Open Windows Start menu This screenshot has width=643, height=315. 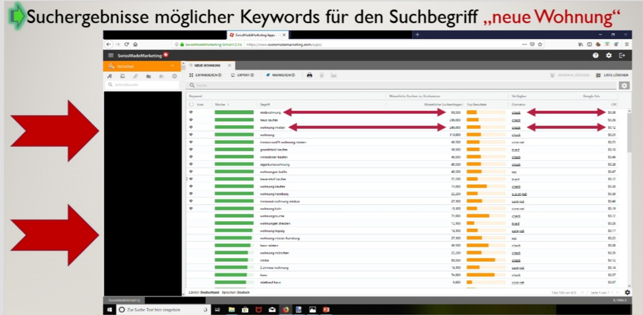109,310
